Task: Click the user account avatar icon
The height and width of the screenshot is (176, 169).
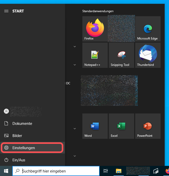Action: point(6,111)
